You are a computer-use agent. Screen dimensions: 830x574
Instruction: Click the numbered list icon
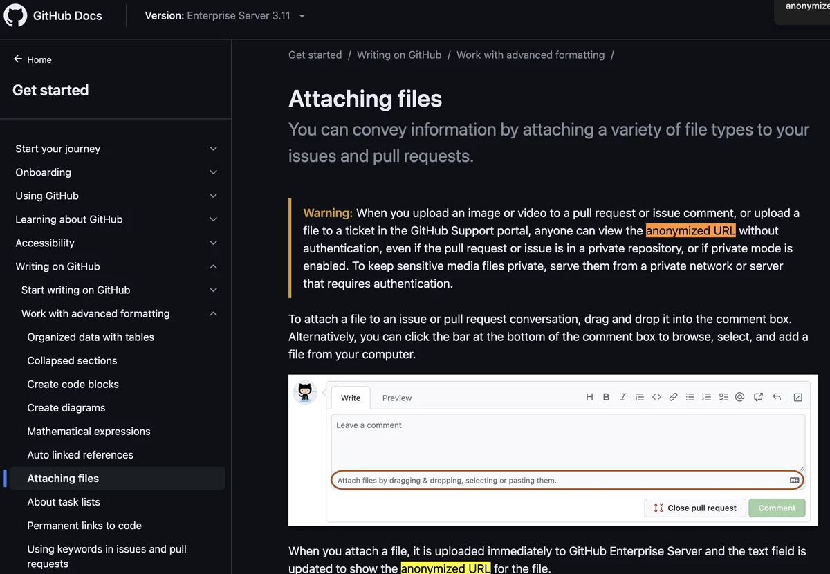pyautogui.click(x=706, y=397)
